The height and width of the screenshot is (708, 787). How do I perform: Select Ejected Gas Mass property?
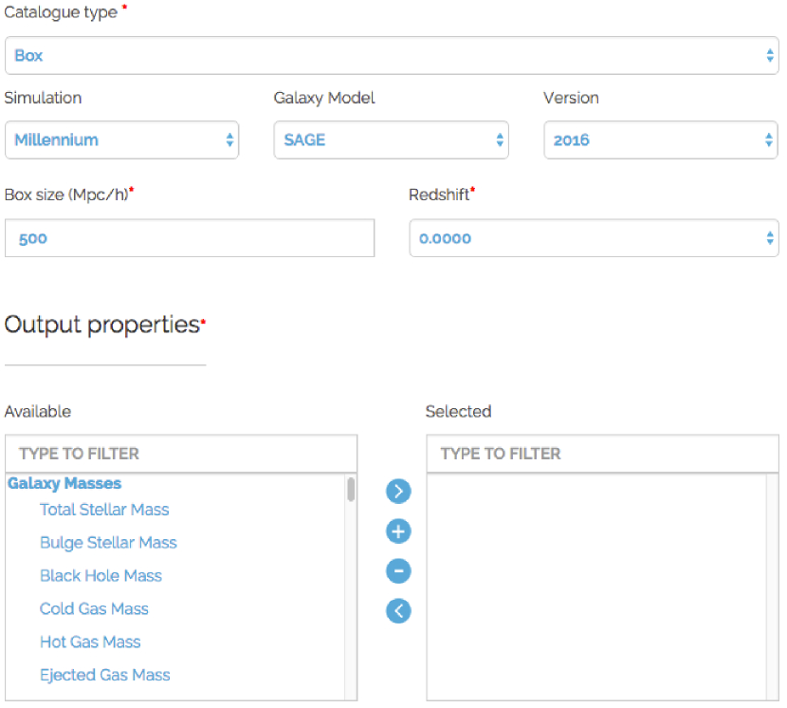click(104, 676)
